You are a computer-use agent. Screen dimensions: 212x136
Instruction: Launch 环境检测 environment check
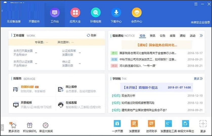point(96,13)
